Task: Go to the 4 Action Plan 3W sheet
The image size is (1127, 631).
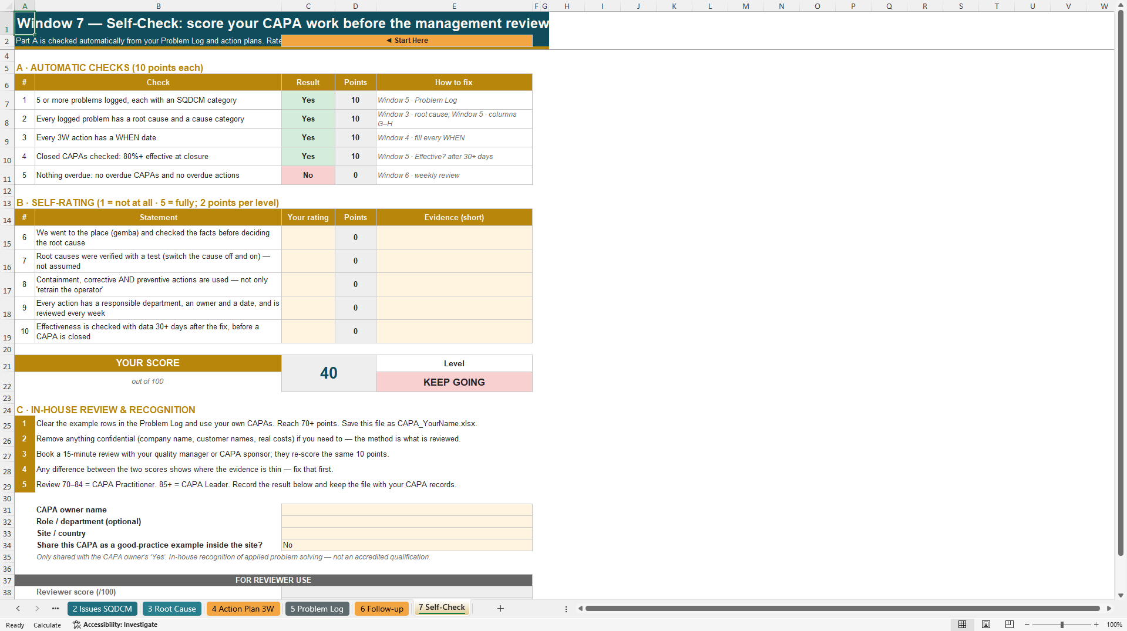Action: (x=243, y=609)
